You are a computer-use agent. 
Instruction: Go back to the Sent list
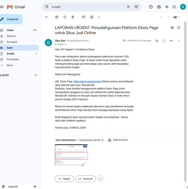(47, 17)
